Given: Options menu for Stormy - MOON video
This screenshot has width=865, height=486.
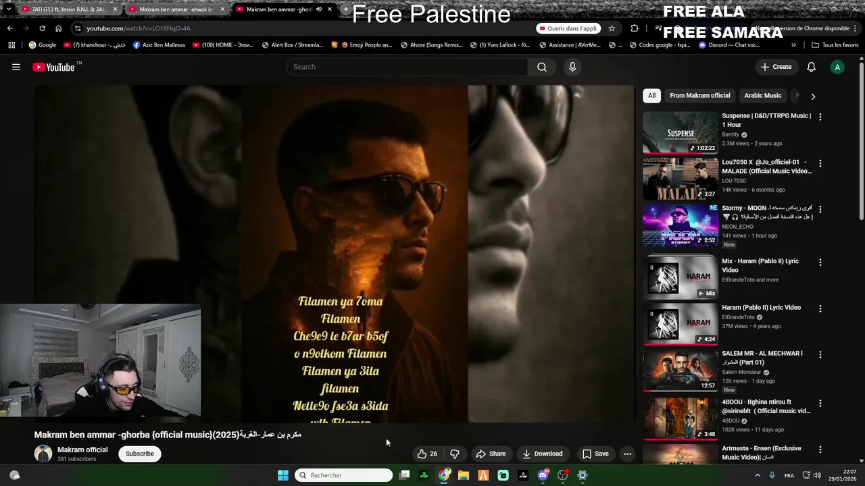Looking at the screenshot, I should click(820, 209).
